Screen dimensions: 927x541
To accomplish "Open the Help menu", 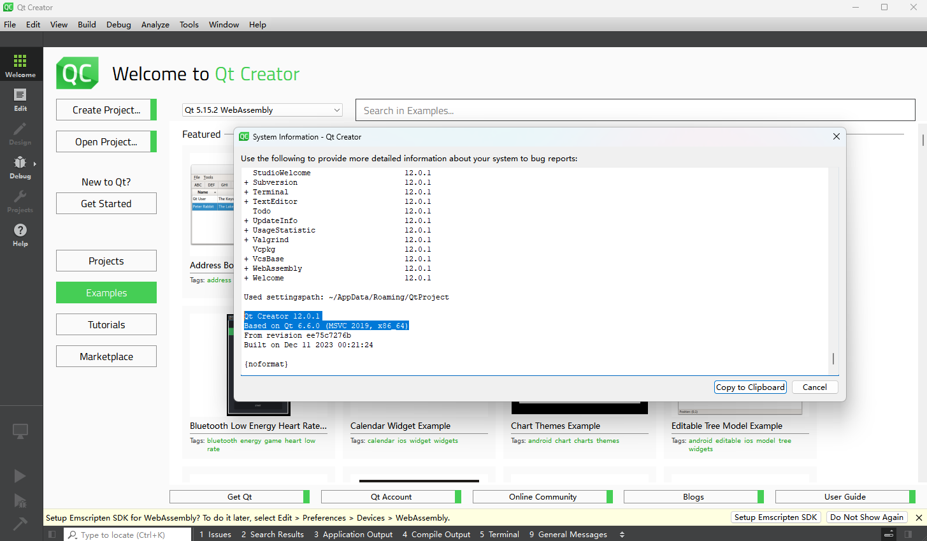I will pyautogui.click(x=257, y=24).
